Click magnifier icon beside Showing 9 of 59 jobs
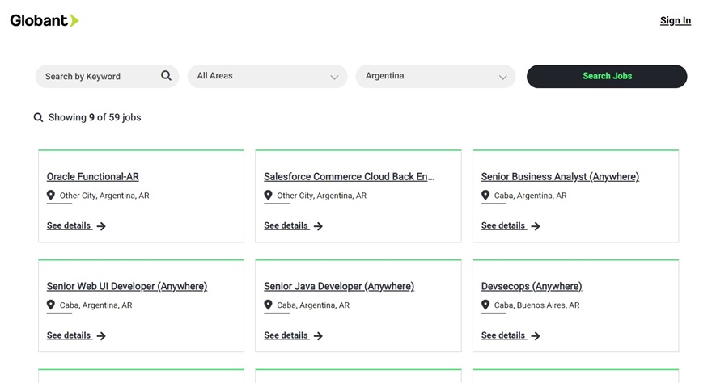 coord(38,117)
